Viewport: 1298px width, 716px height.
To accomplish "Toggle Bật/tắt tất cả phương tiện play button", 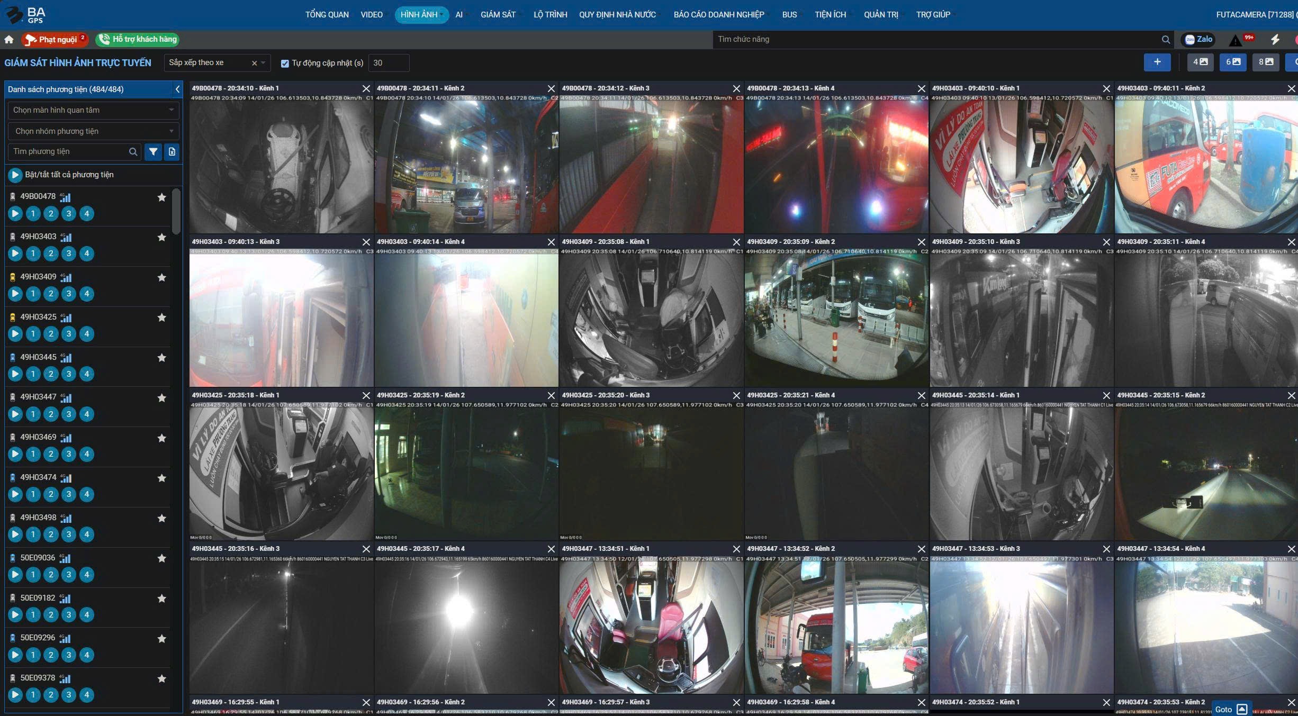I will [15, 175].
